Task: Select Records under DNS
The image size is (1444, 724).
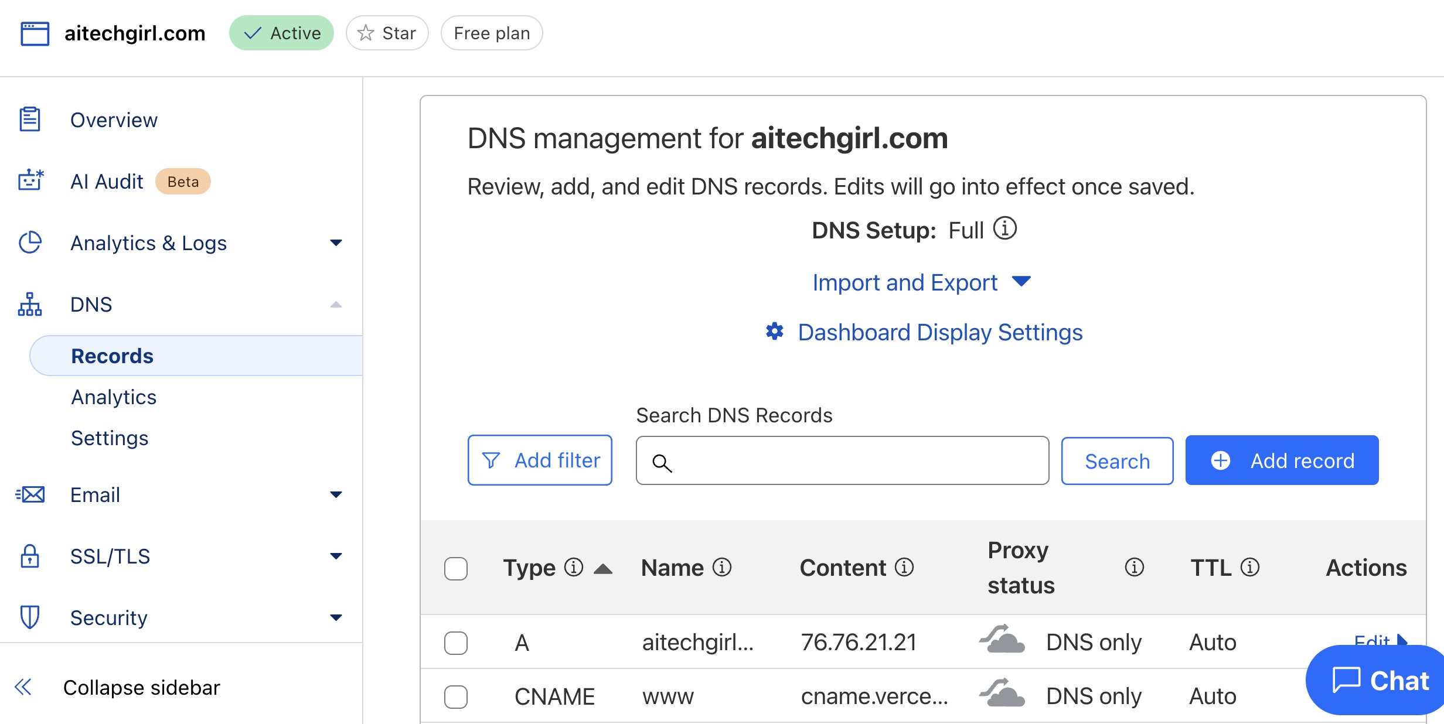Action: (196, 356)
